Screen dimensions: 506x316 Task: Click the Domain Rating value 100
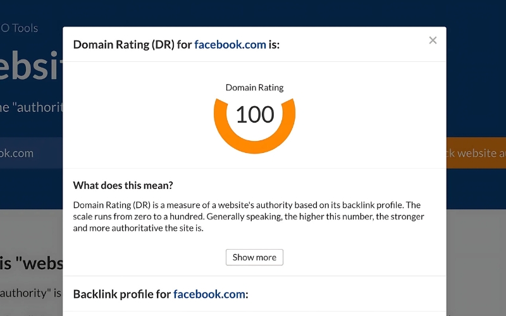255,114
